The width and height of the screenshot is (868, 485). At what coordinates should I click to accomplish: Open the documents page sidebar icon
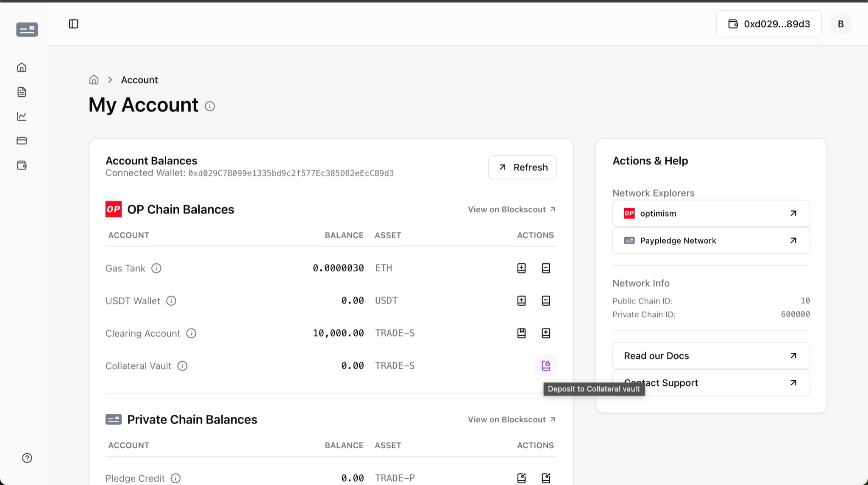click(x=22, y=92)
